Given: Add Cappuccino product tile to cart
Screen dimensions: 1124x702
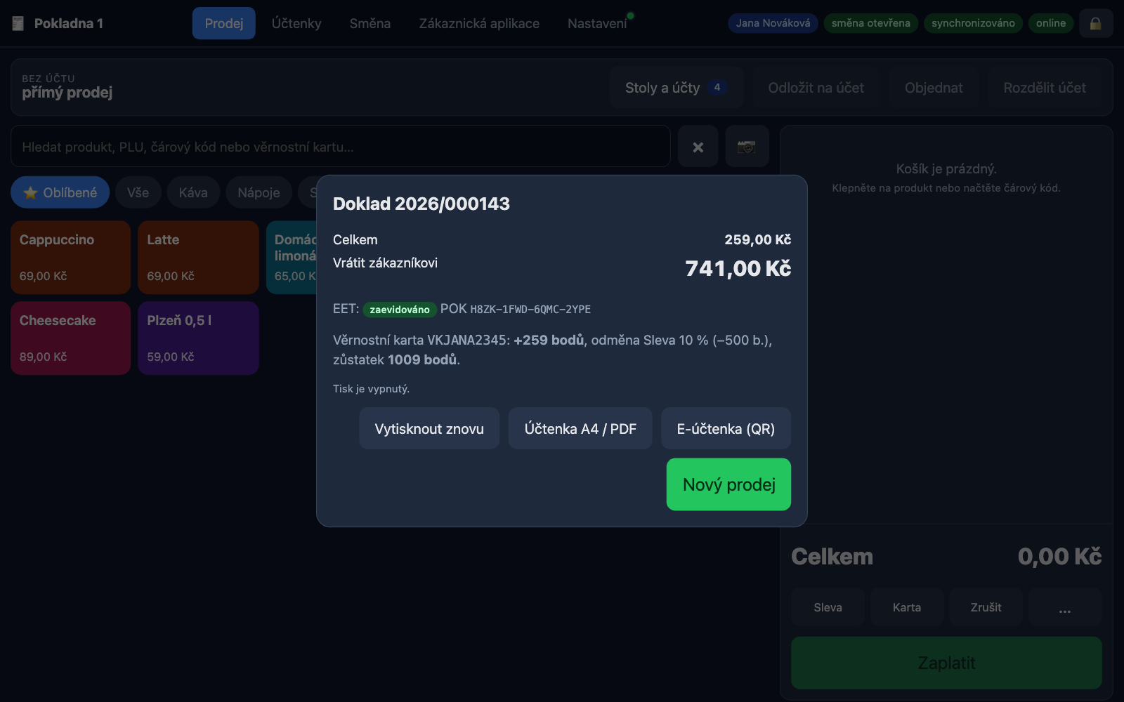Looking at the screenshot, I should pyautogui.click(x=70, y=258).
